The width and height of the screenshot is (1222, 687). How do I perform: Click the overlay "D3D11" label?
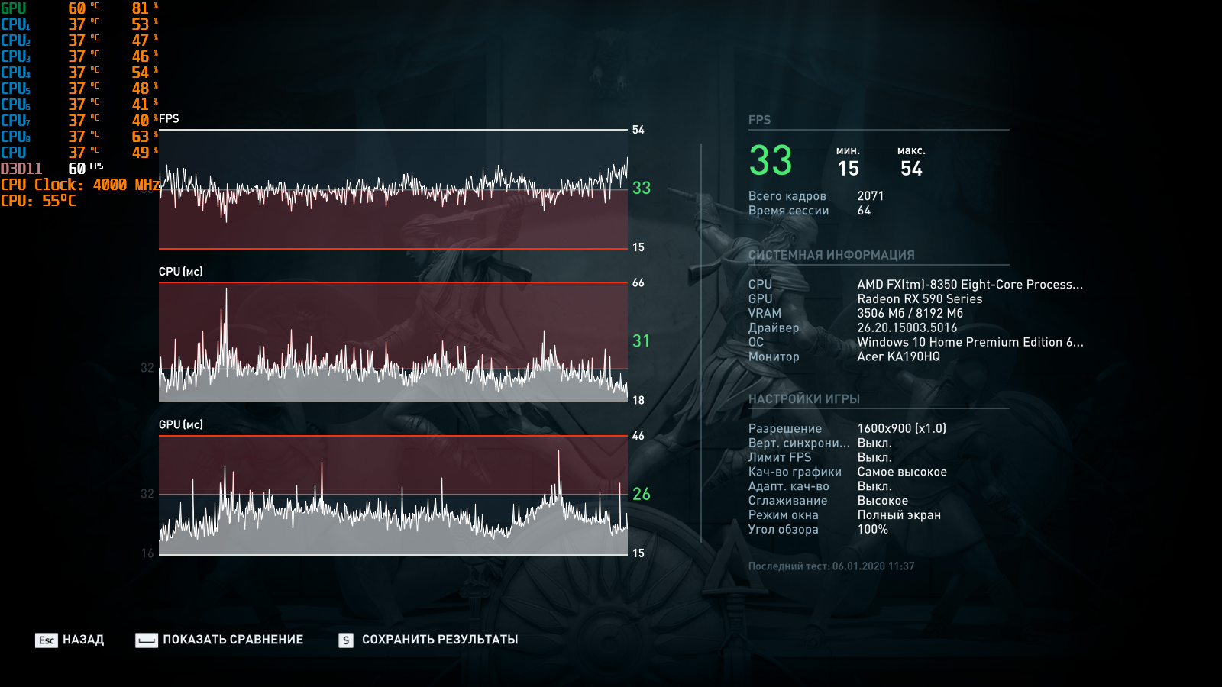pos(21,169)
